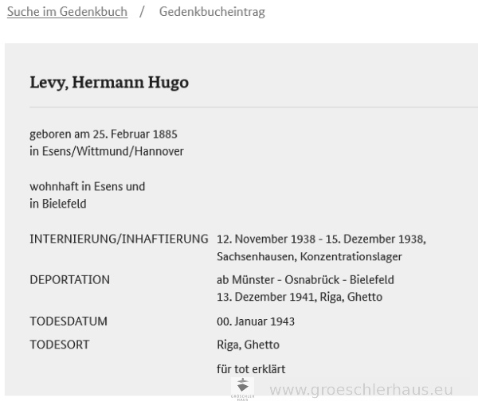Screen dimensions: 478x409
Task: Click the 'für tot erklärt' text
Action: [251, 368]
